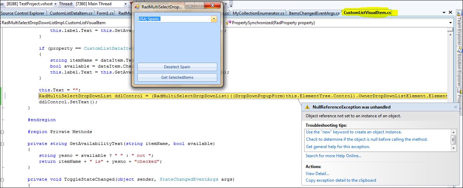Dismiss the NullReferenceException popup

[x=456, y=107]
